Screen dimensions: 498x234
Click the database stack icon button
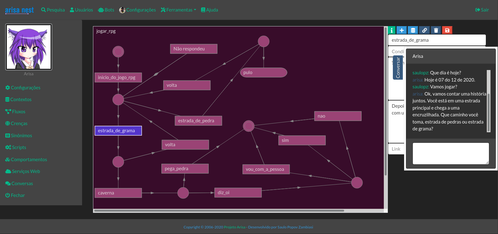coord(413,30)
